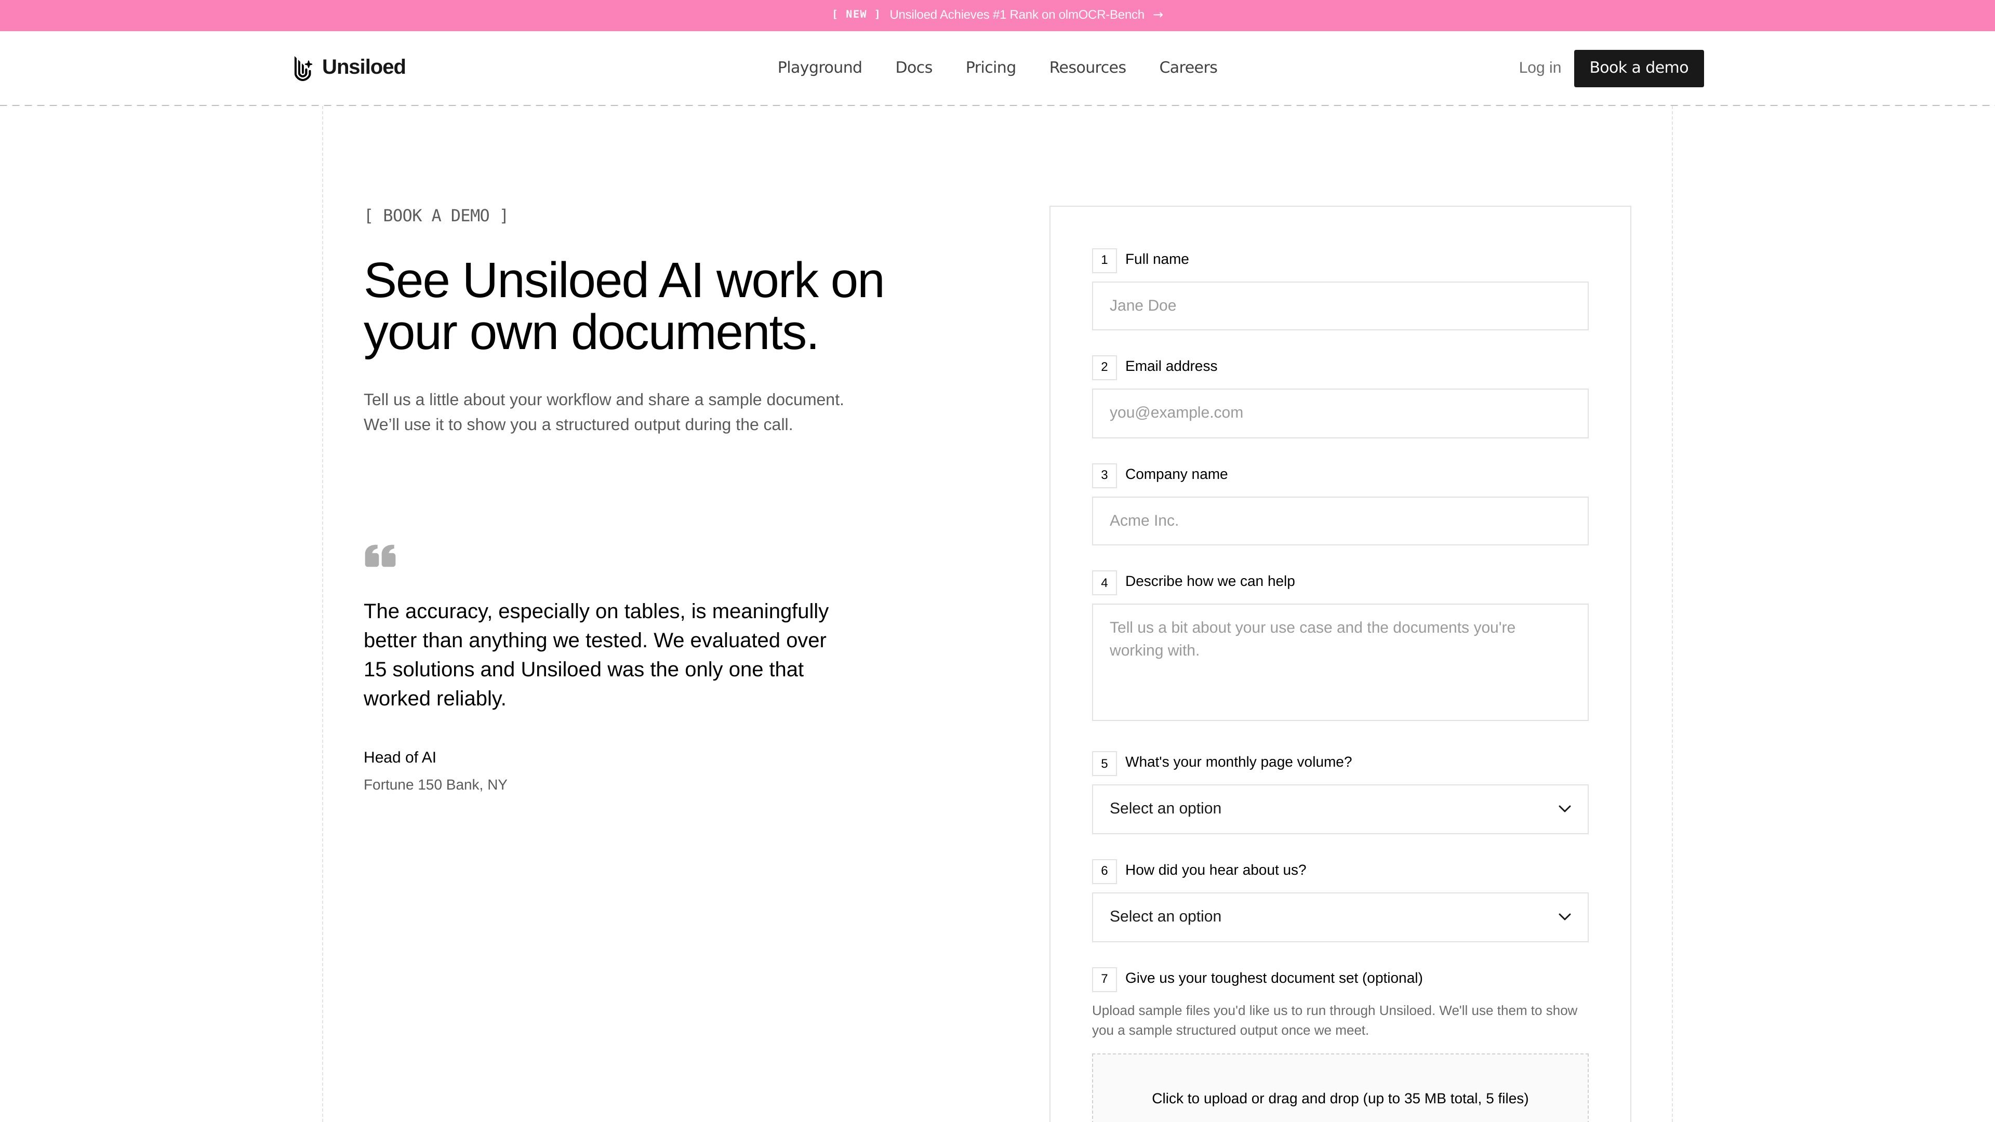This screenshot has width=1995, height=1122.
Task: Click 'Give us your toughest document set' label
Action: (1273, 979)
